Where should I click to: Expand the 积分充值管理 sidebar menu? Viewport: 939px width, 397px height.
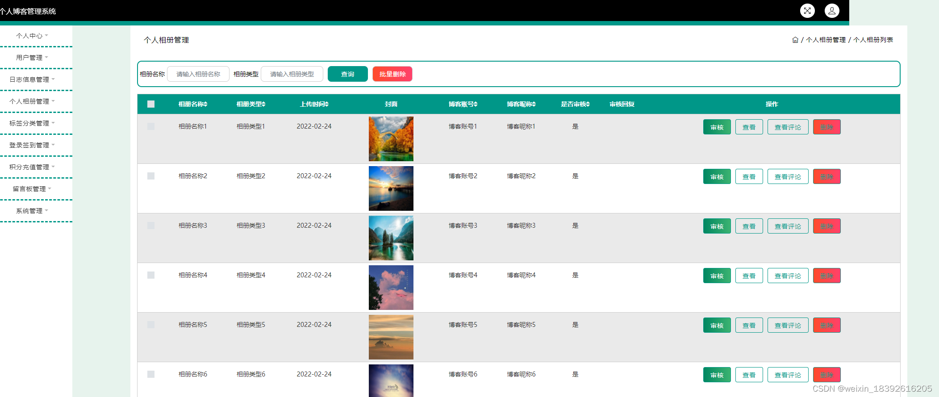(x=32, y=167)
